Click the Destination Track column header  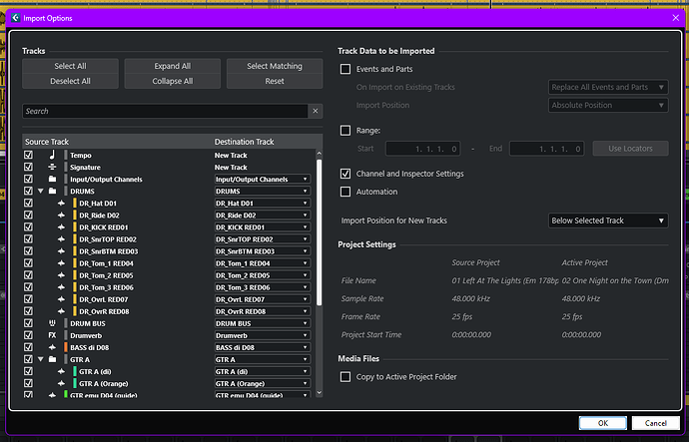point(245,142)
